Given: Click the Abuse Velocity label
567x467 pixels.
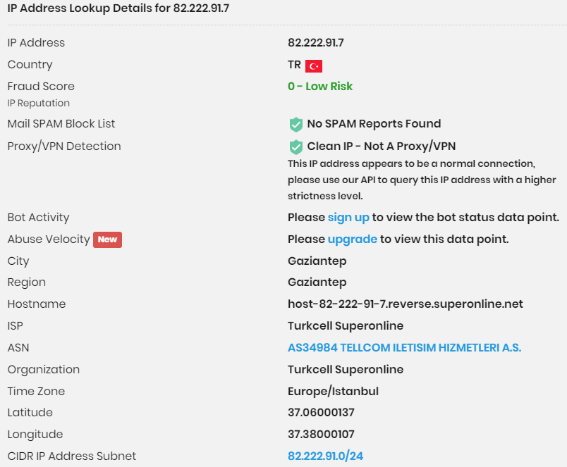Looking at the screenshot, I should click(49, 239).
